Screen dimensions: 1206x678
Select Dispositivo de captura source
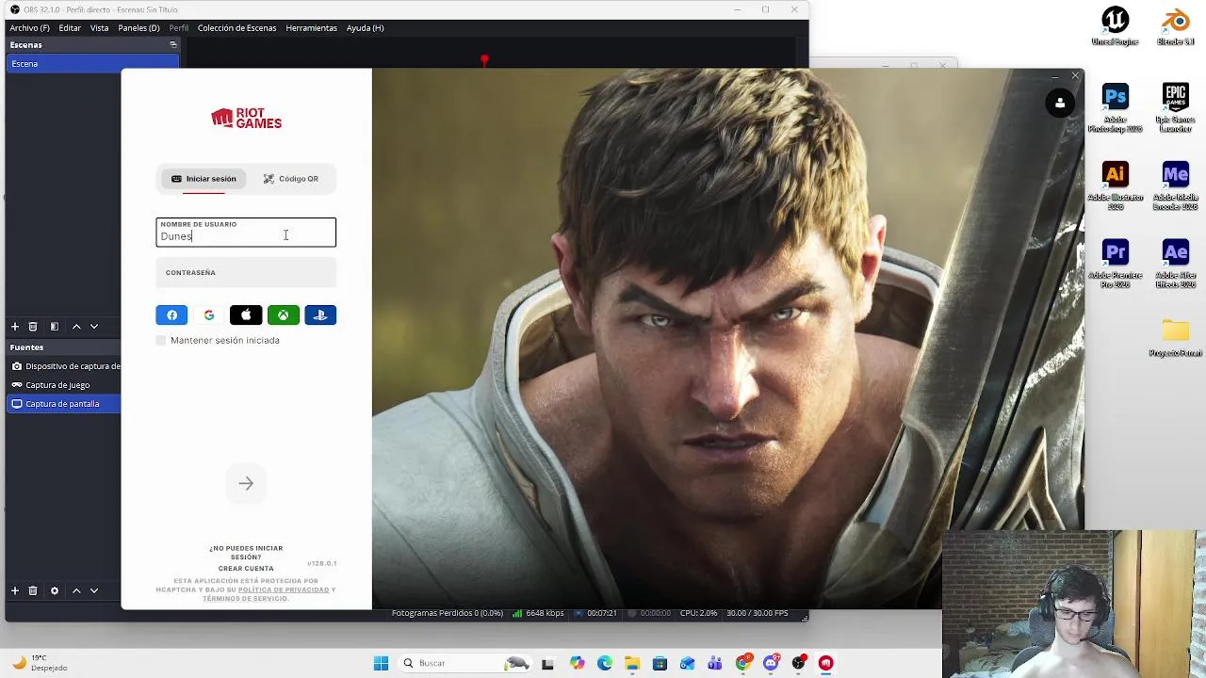coord(65,366)
